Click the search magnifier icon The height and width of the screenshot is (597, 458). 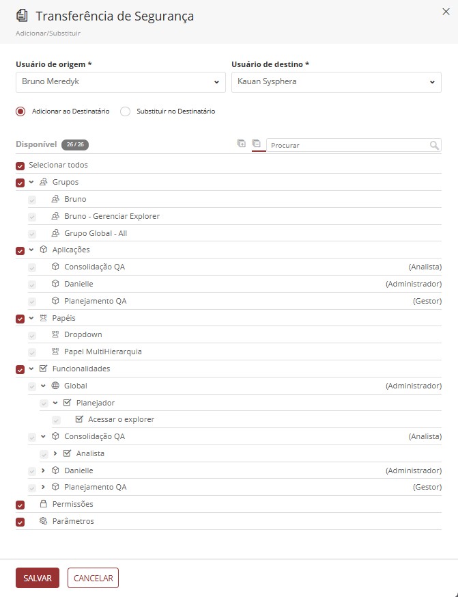pos(434,145)
